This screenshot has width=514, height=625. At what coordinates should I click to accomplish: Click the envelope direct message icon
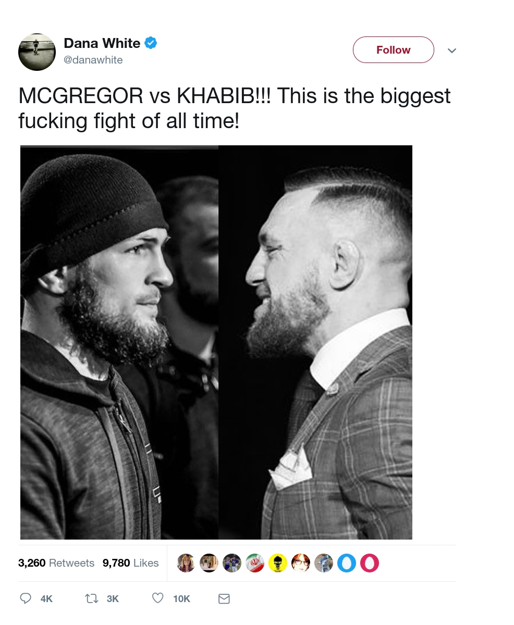(x=224, y=599)
